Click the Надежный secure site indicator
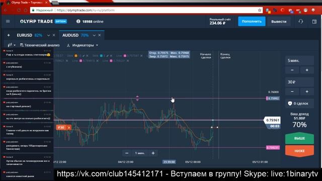 click(42, 10)
